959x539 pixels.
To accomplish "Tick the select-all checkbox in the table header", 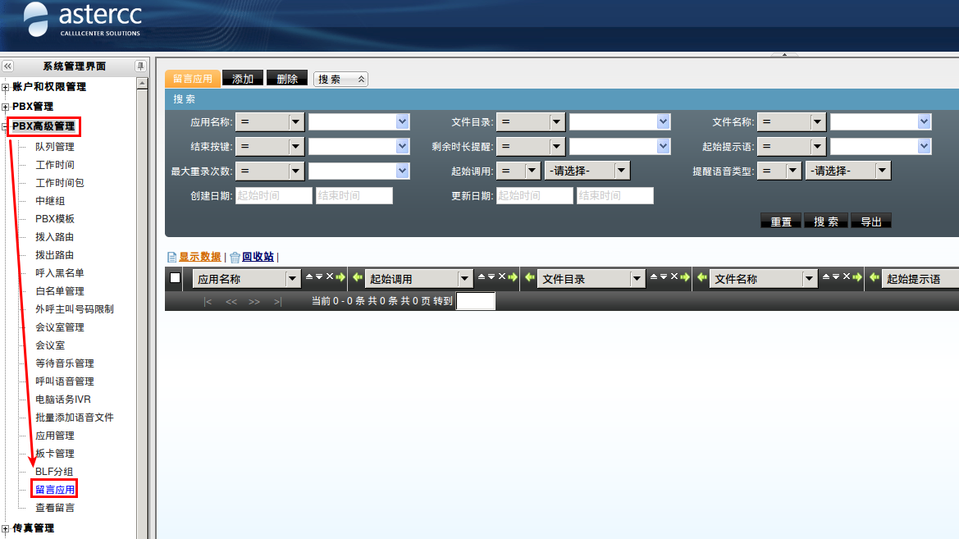I will tap(175, 278).
